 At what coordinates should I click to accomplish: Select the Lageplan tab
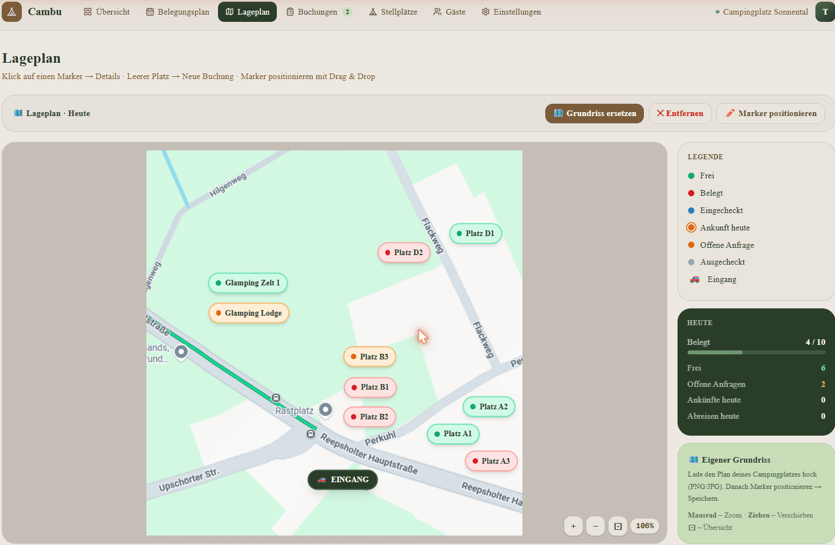tap(247, 12)
